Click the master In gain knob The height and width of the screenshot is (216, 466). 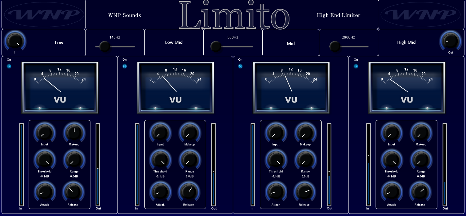coord(15,41)
